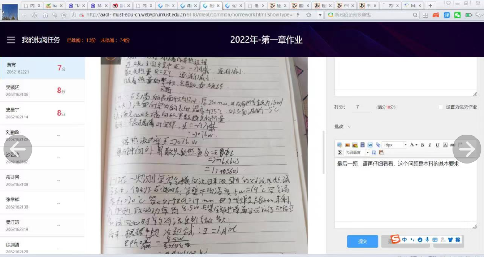This screenshot has height=257, width=484.
Task: Apply underline formatting in comment editor
Action: [x=437, y=145]
